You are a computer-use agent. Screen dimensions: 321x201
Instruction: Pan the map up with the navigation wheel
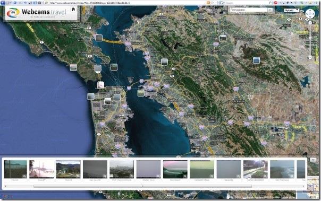tap(310, 11)
